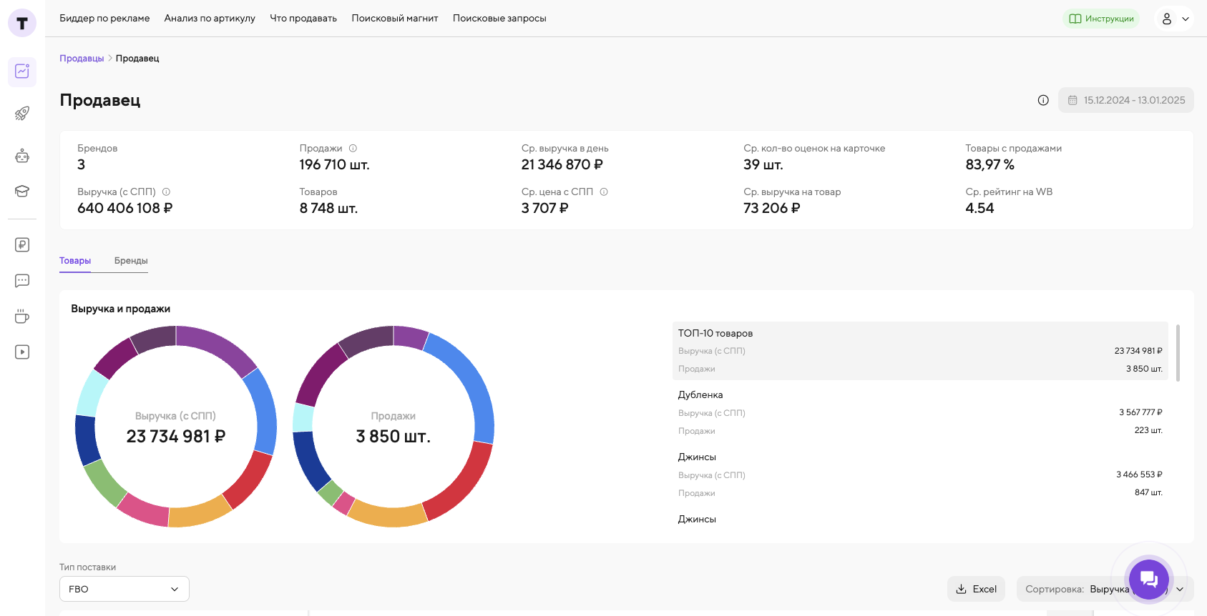Expand the FBO delivery type dropdown
This screenshot has height=616, width=1207.
pos(124,589)
